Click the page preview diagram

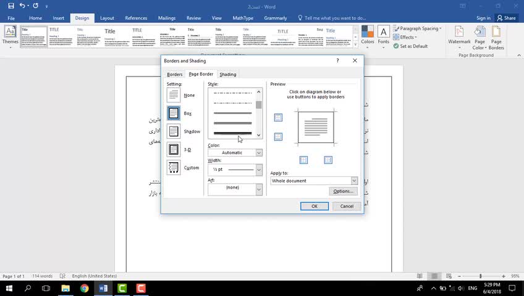click(316, 127)
